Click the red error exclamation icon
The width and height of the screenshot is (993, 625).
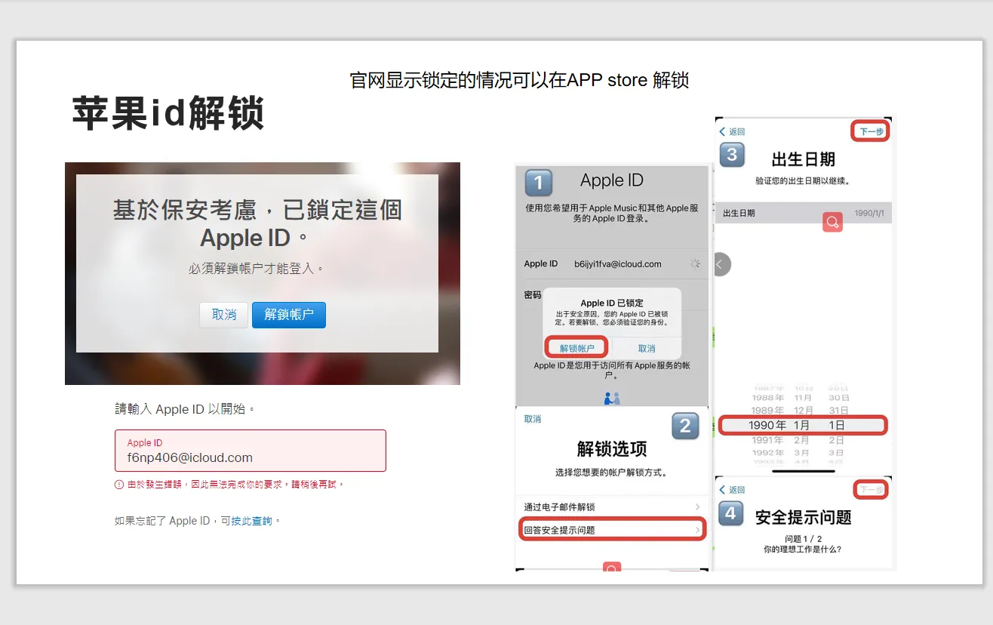click(119, 485)
